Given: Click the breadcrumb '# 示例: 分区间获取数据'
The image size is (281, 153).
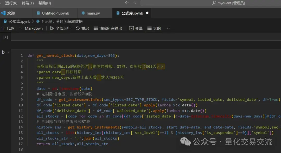Looking at the screenshot, I should pyautogui.click(x=62, y=22).
